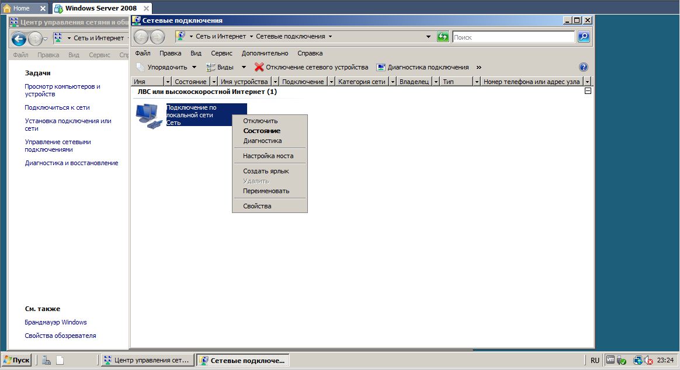Open Брандмауэр Windows link
The image size is (680, 370).
pos(55,322)
